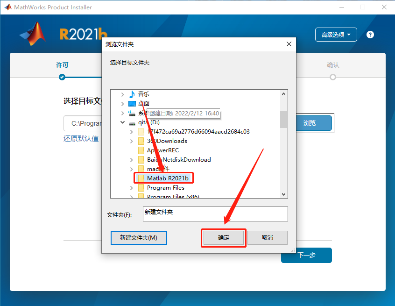Click the destination path input field
The width and height of the screenshot is (395, 306).
[83, 123]
